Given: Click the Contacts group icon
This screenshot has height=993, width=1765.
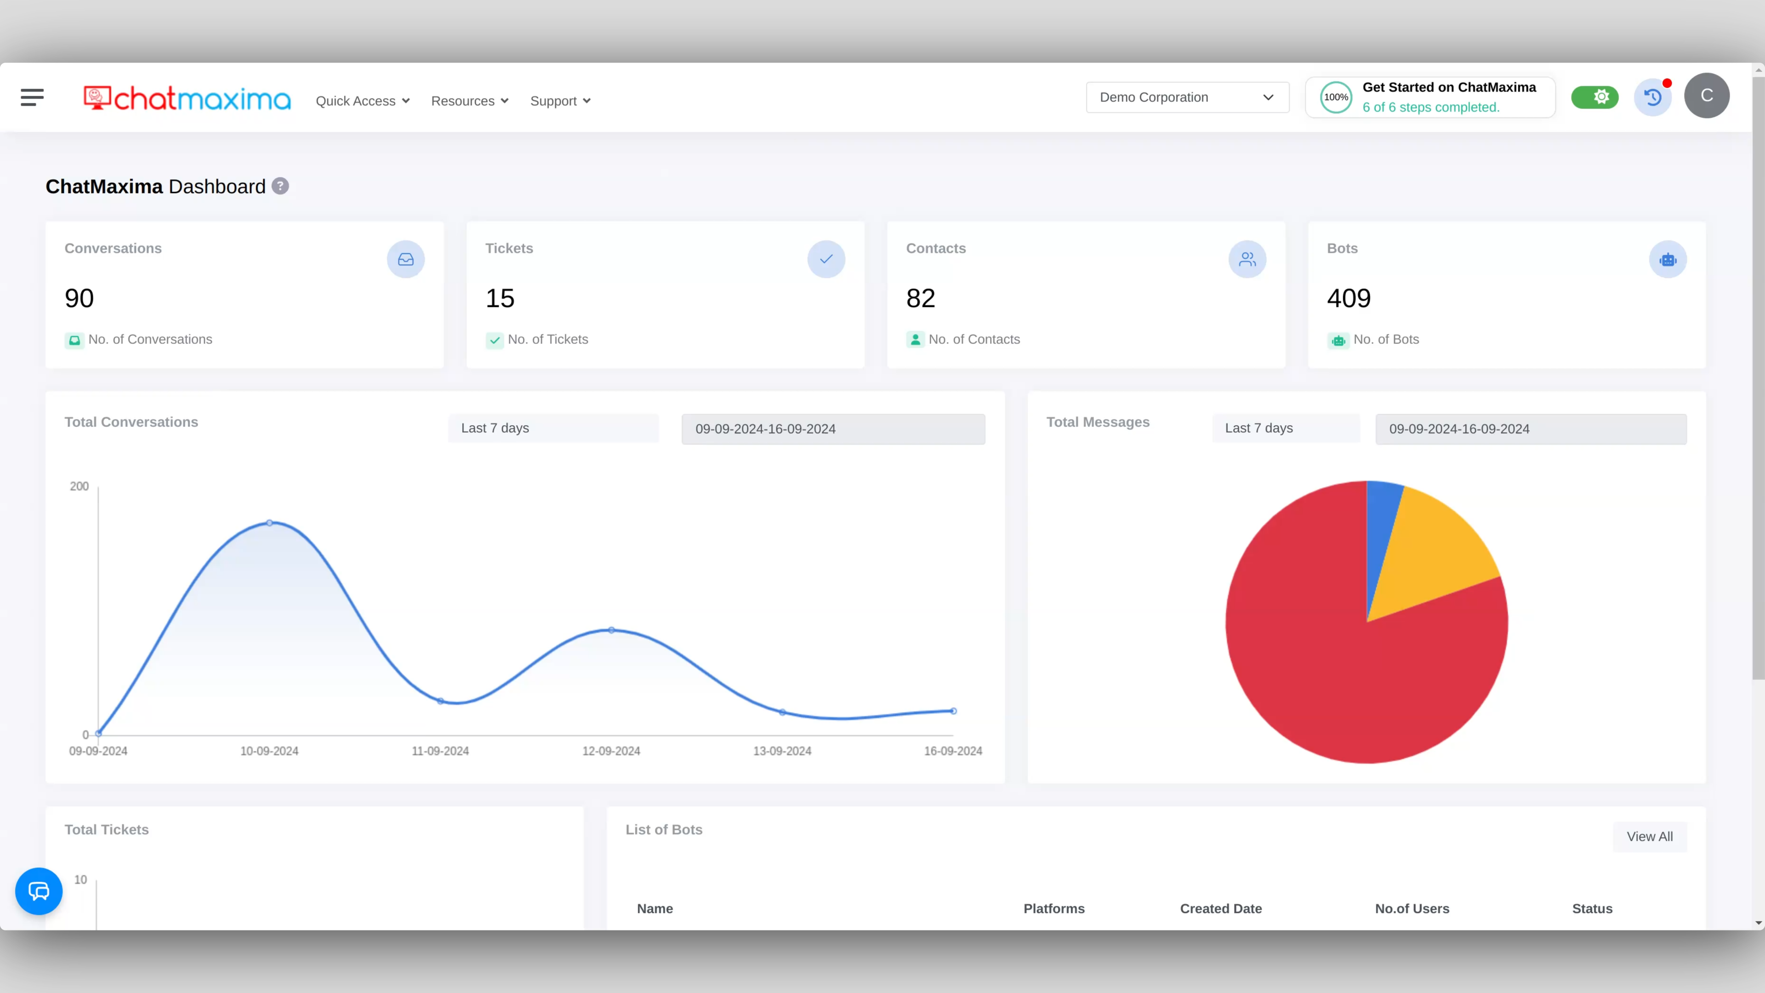Looking at the screenshot, I should (x=1247, y=258).
